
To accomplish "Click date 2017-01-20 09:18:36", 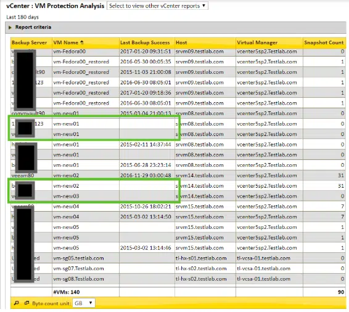I will click(x=146, y=93).
